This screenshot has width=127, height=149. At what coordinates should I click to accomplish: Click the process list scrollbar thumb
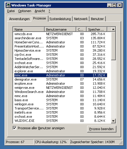click(113, 46)
